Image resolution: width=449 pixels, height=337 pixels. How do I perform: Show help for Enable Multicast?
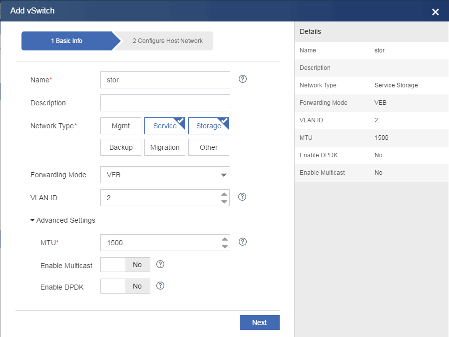(x=160, y=264)
